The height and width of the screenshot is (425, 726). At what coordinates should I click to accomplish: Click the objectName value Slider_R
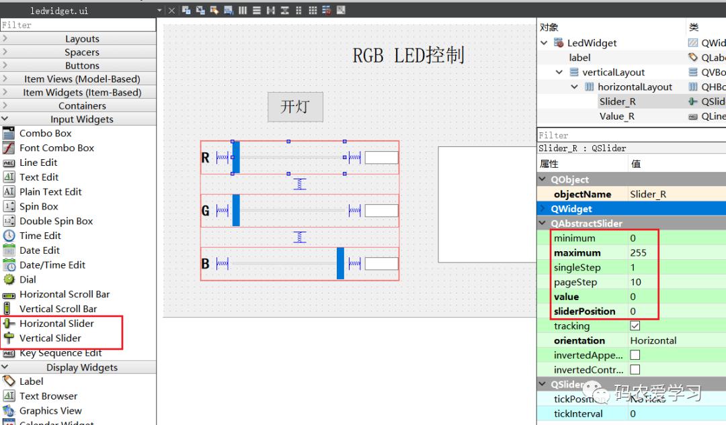[648, 194]
